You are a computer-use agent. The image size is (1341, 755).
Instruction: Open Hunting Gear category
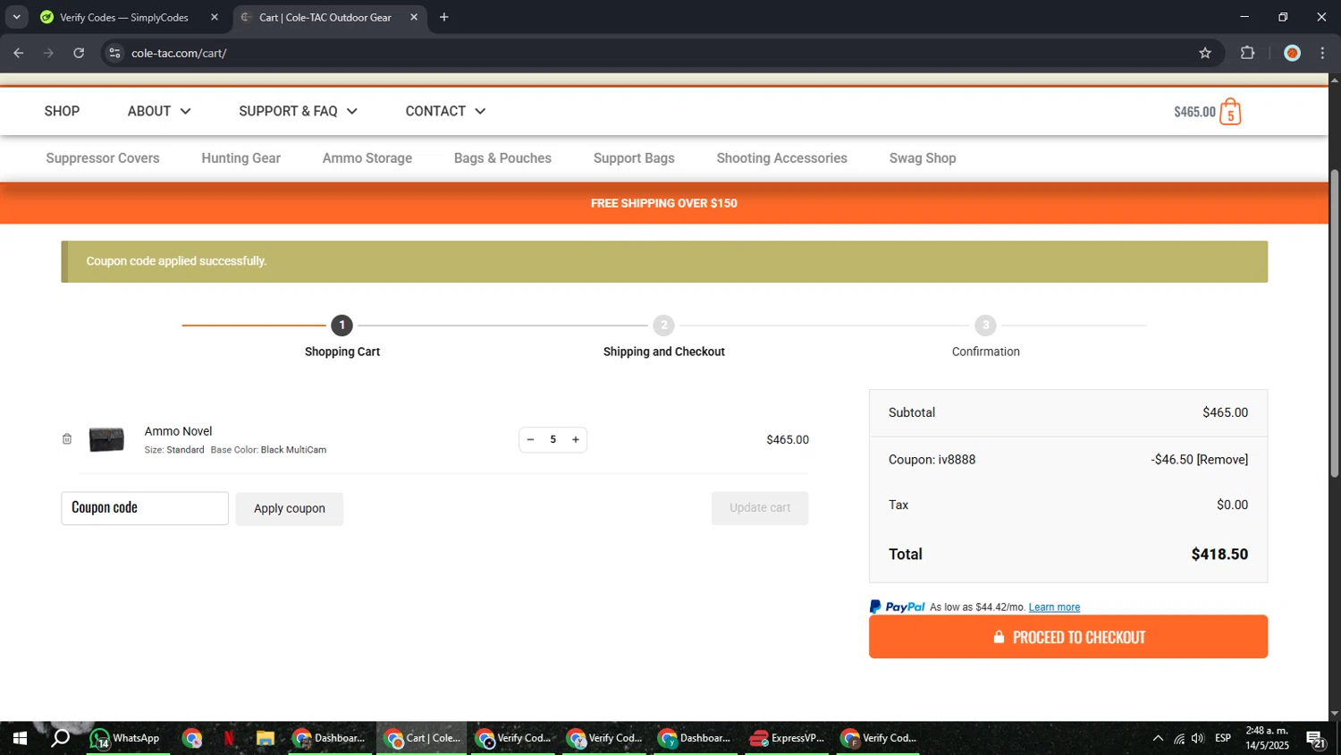click(240, 158)
